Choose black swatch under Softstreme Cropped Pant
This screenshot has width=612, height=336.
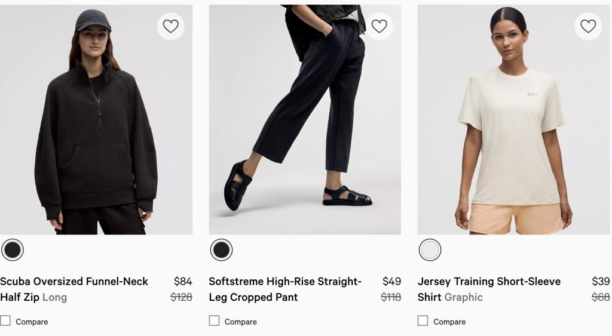tap(221, 250)
